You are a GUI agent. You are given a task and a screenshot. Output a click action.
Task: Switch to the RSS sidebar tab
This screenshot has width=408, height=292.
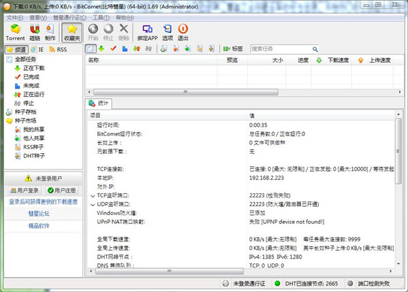point(58,50)
